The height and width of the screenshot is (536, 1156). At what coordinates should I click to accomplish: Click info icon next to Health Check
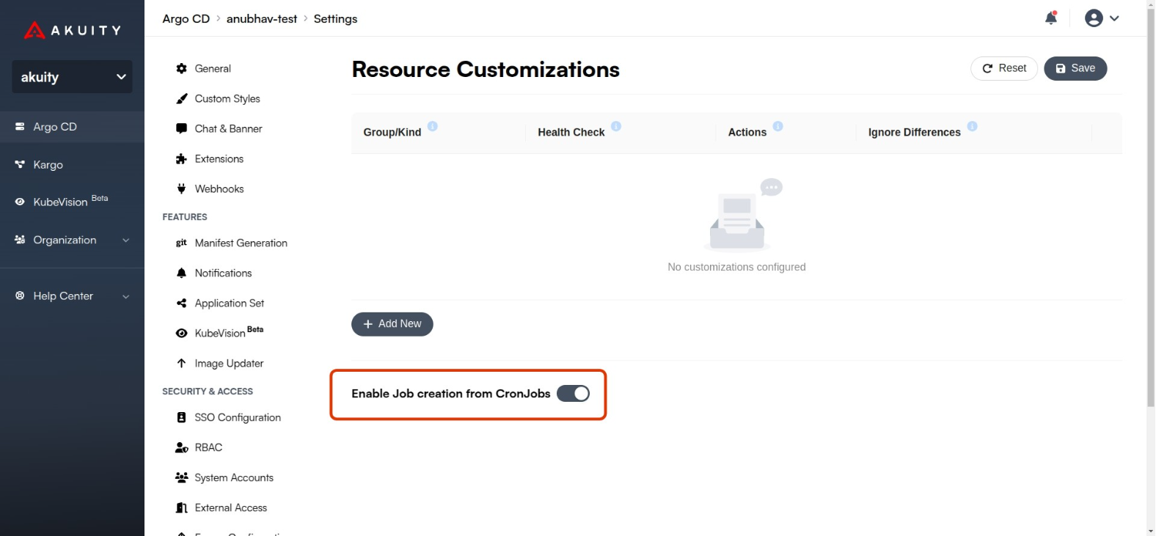point(616,126)
